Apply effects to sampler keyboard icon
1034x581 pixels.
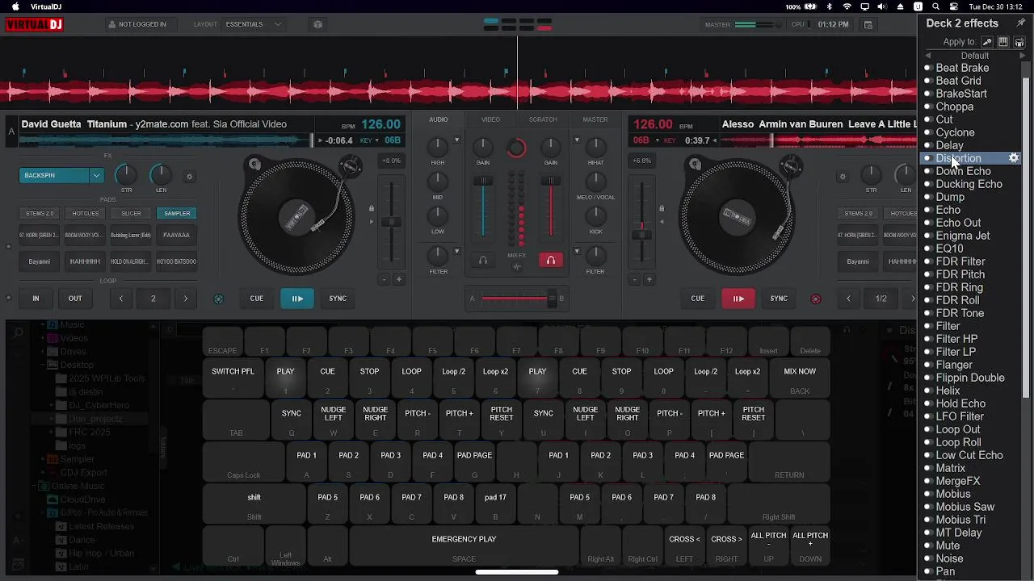(x=1003, y=42)
